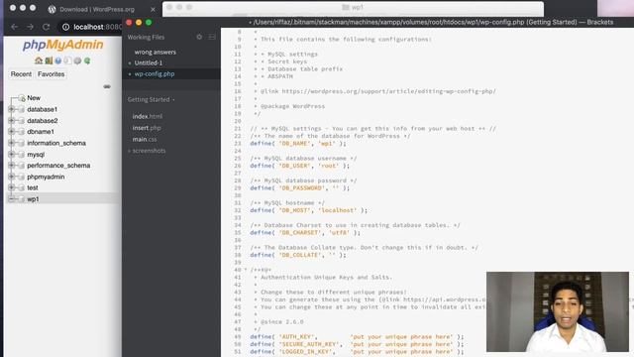This screenshot has height=357, width=634.
Task: Click the phpMyAdmin log out door icon
Action: [x=49, y=60]
